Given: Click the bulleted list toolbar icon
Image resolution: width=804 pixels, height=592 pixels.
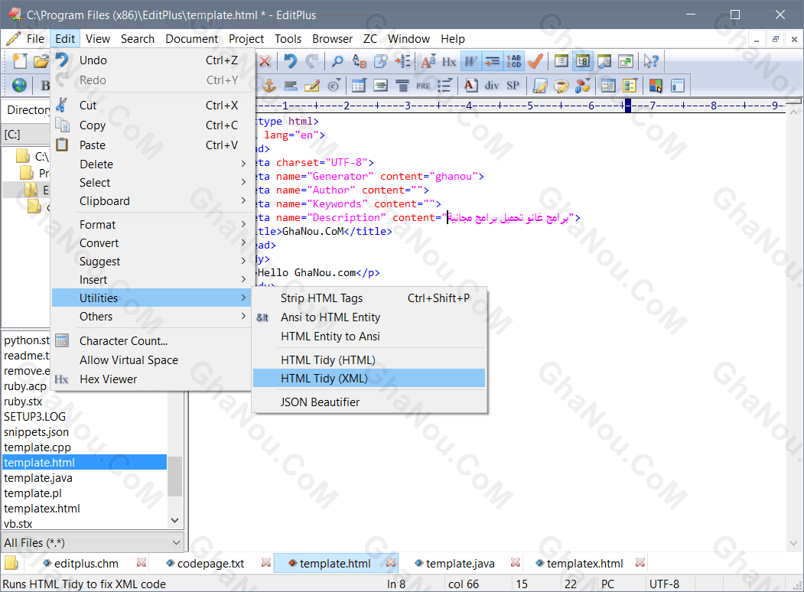Looking at the screenshot, I should [444, 86].
